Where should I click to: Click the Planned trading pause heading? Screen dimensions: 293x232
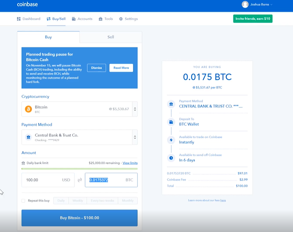click(49, 57)
